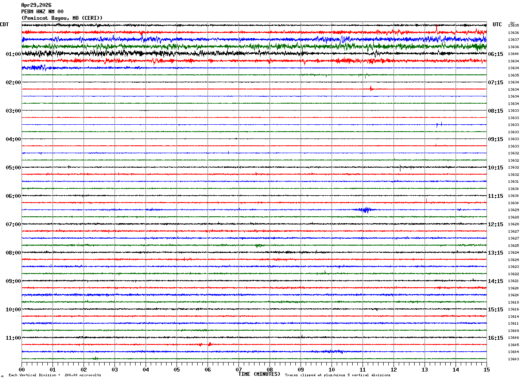Click the Apr29,2026 date header

pos(36,5)
